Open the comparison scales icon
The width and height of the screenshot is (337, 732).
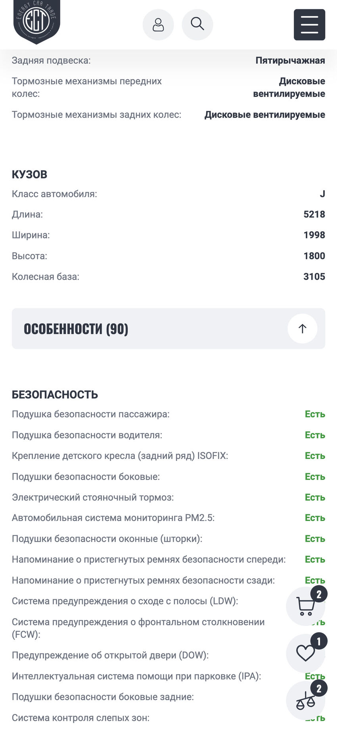[305, 701]
